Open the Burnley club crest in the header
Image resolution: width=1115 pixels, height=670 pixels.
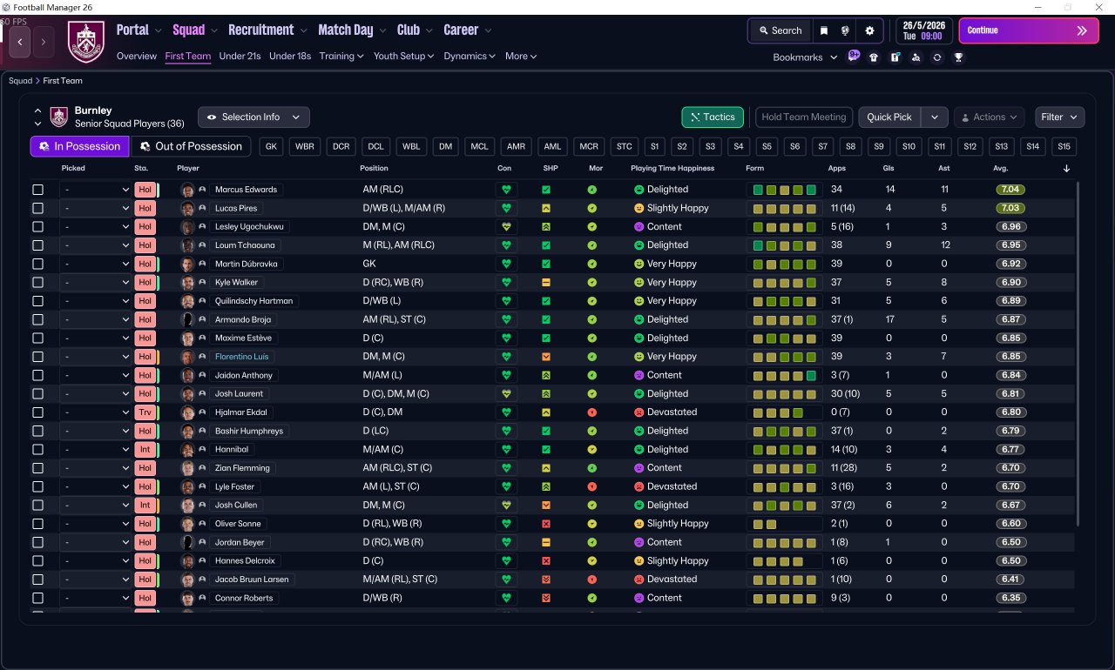(85, 42)
